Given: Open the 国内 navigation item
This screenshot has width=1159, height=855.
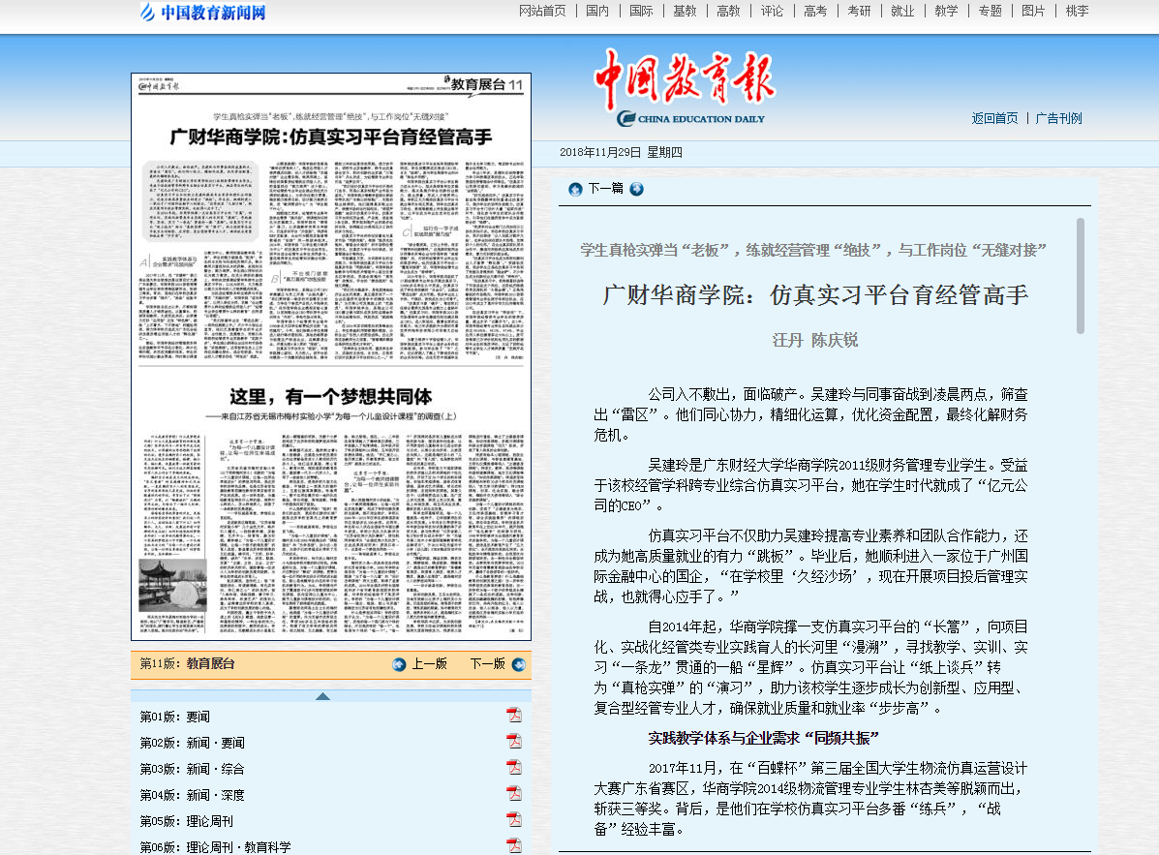Looking at the screenshot, I should coord(597,11).
